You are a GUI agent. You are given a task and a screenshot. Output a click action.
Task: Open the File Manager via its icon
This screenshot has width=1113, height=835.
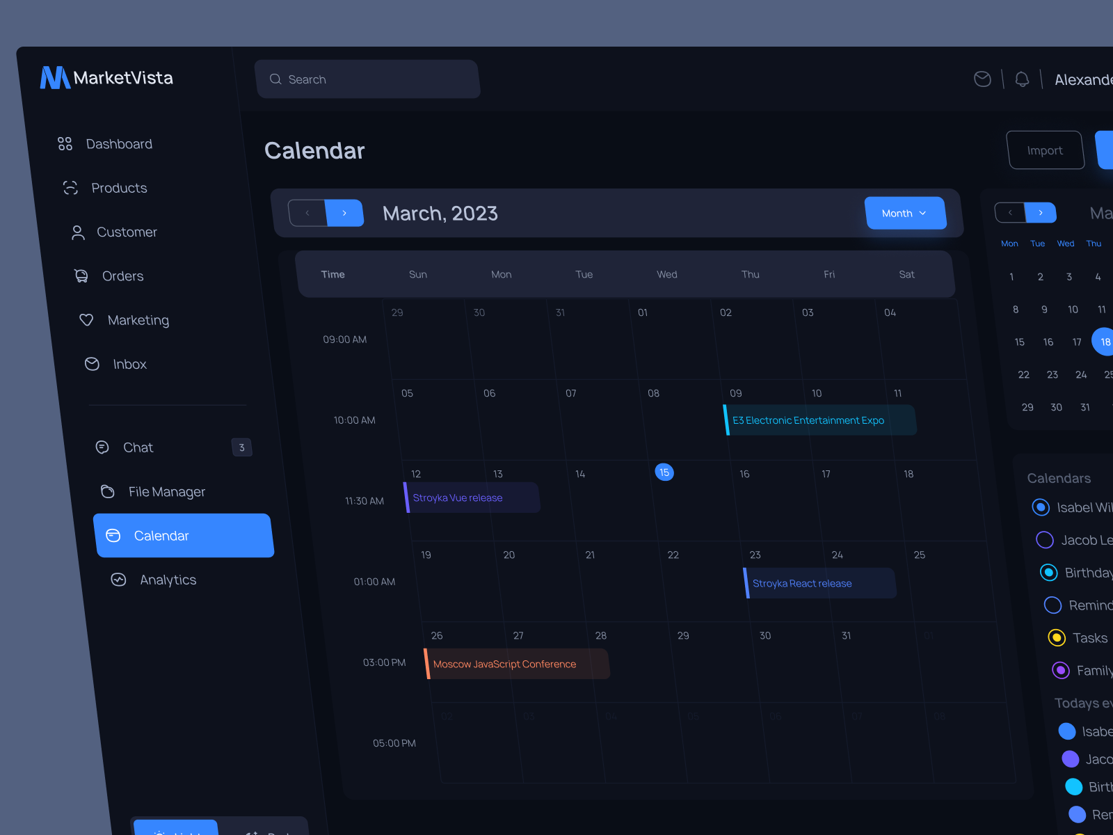coord(109,491)
